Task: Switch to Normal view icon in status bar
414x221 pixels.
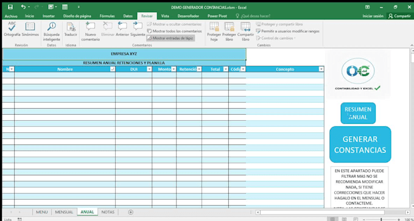Action: click(333, 219)
